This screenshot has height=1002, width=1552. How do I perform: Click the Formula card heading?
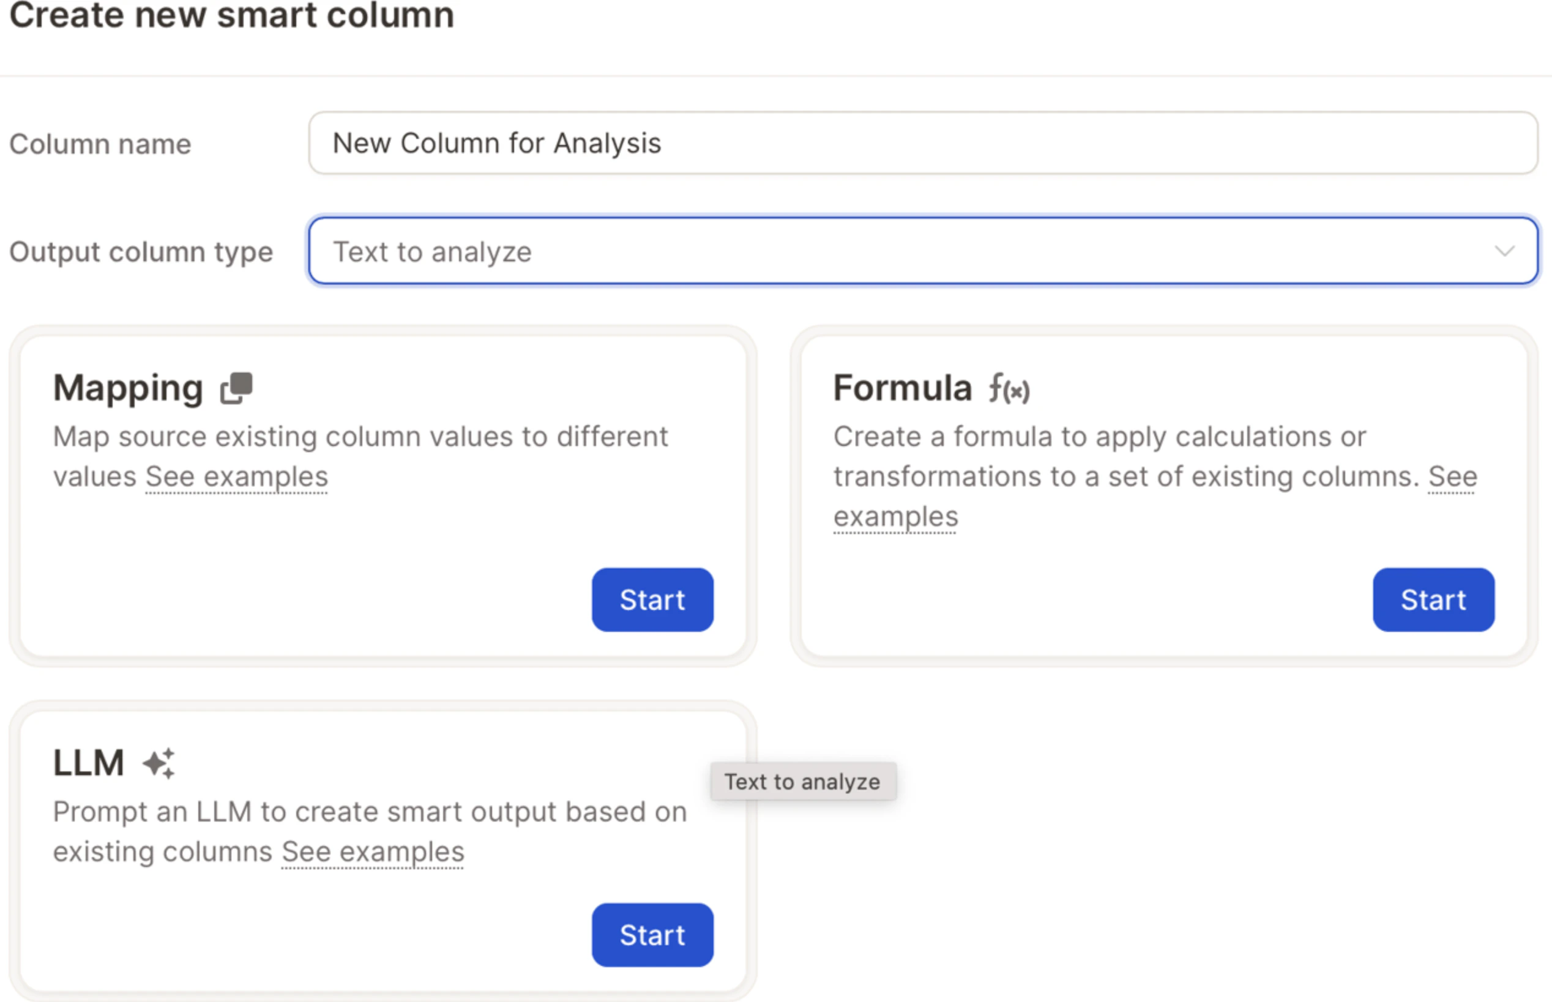[x=903, y=388]
